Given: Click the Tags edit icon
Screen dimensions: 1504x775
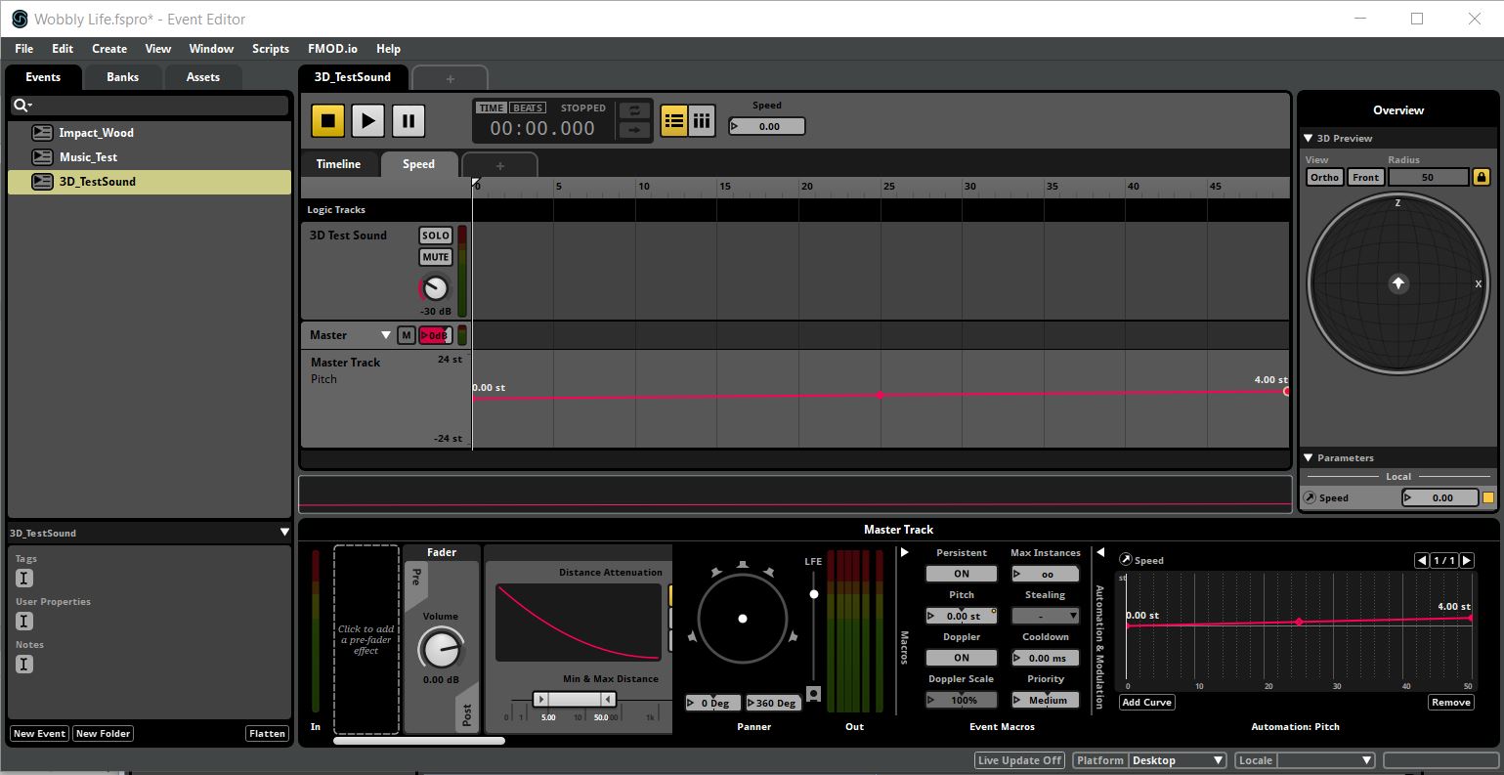Looking at the screenshot, I should pos(24,579).
